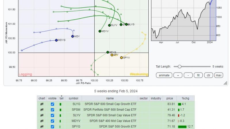The image size is (230, 129).
Task: Click the visible column header
Action: click(52, 98)
